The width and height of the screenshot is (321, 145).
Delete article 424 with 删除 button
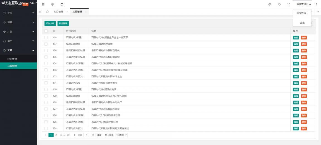[x=304, y=128]
